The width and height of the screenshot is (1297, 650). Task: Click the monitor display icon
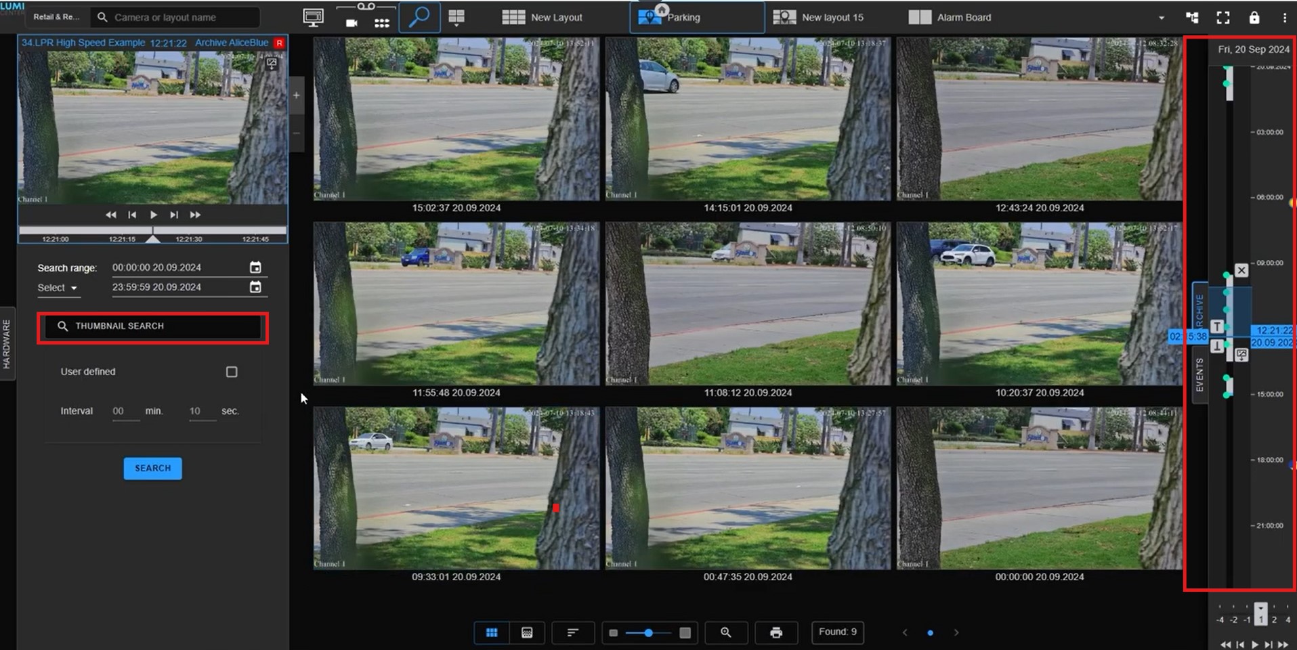click(x=313, y=18)
